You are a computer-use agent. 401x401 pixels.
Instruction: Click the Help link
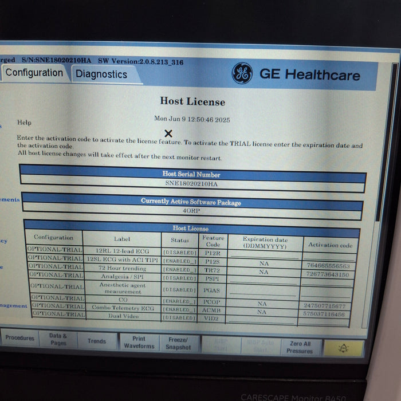(24, 123)
